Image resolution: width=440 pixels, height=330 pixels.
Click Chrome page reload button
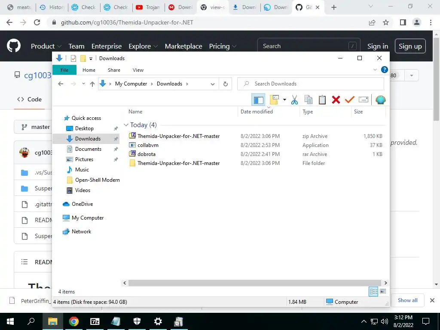(37, 22)
